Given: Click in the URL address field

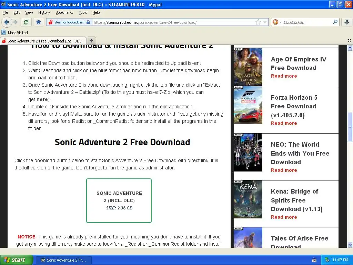Looking at the screenshot, I should click(x=173, y=22).
